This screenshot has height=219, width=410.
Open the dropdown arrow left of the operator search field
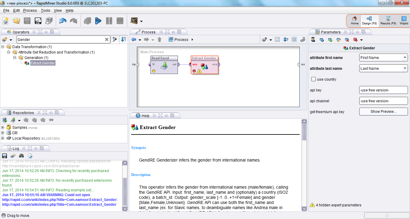pos(11,40)
